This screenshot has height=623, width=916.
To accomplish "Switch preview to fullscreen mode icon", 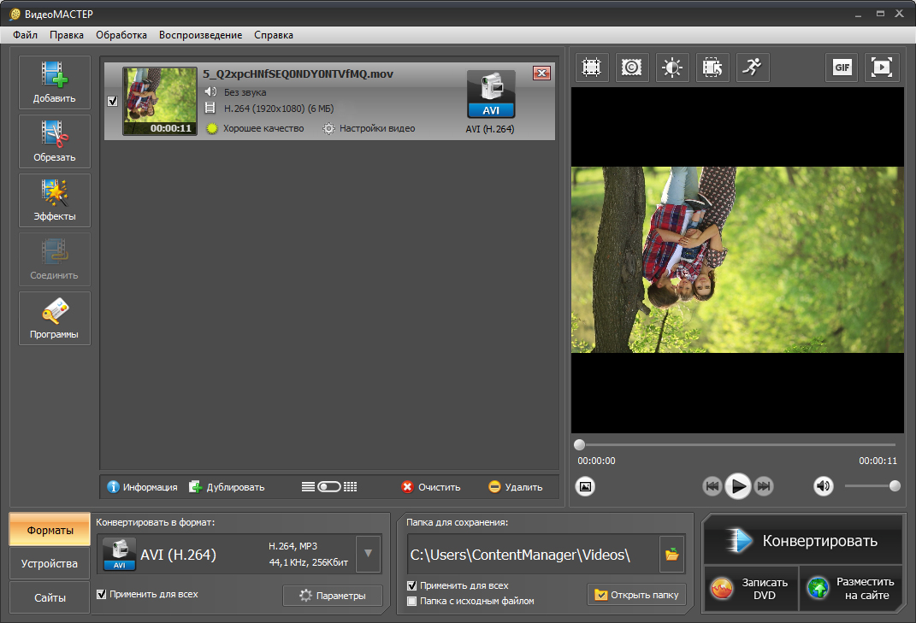I will pyautogui.click(x=882, y=68).
